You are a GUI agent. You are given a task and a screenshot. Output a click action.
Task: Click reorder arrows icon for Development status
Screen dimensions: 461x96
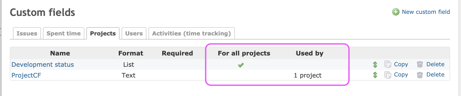(375, 64)
